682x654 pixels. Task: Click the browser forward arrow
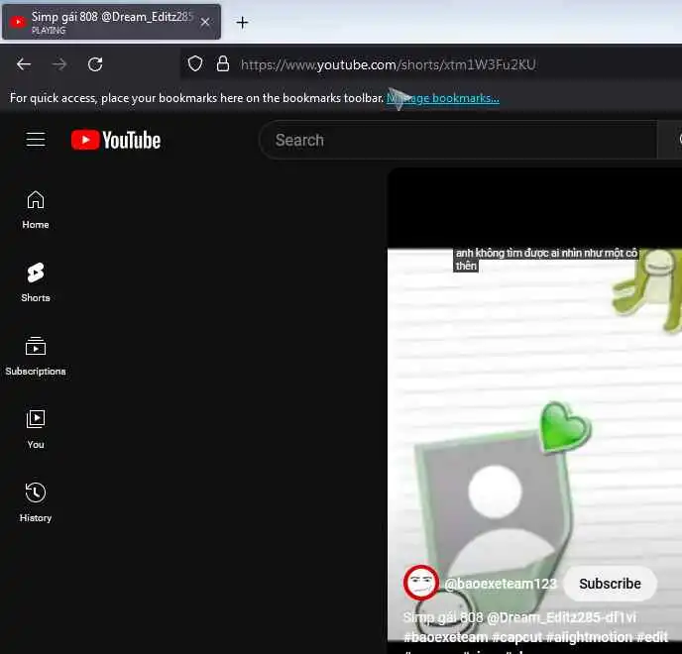(x=59, y=64)
